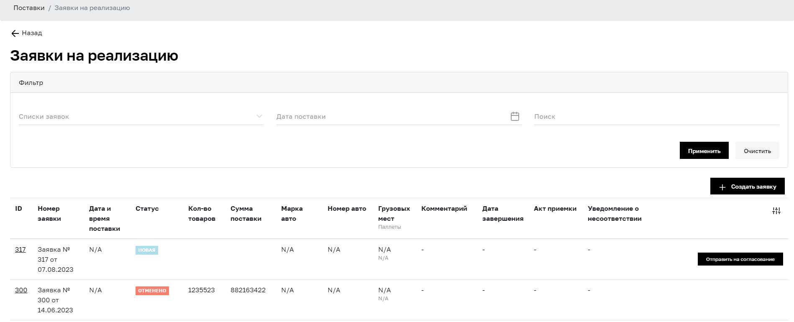Focus the Дата поставки field

[x=399, y=116]
